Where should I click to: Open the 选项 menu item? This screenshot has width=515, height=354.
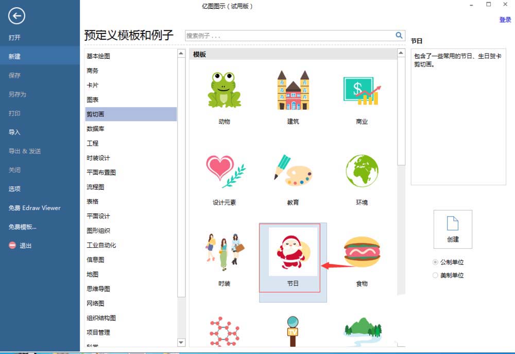[x=14, y=189]
